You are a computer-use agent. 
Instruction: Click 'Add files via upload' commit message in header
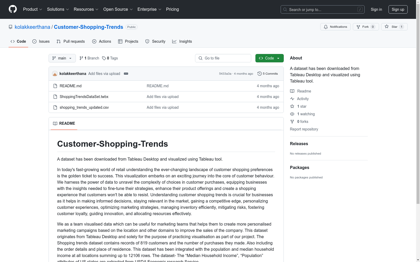(x=104, y=74)
